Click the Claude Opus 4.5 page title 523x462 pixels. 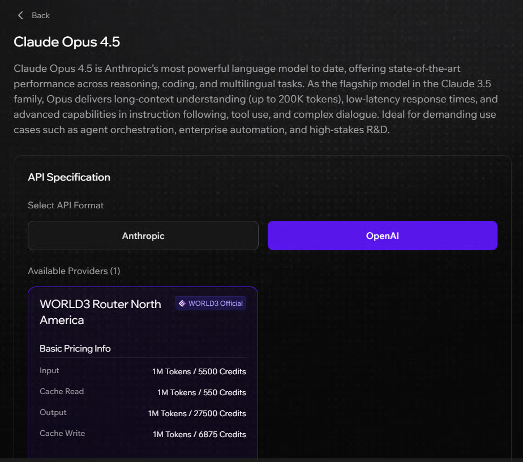point(67,42)
